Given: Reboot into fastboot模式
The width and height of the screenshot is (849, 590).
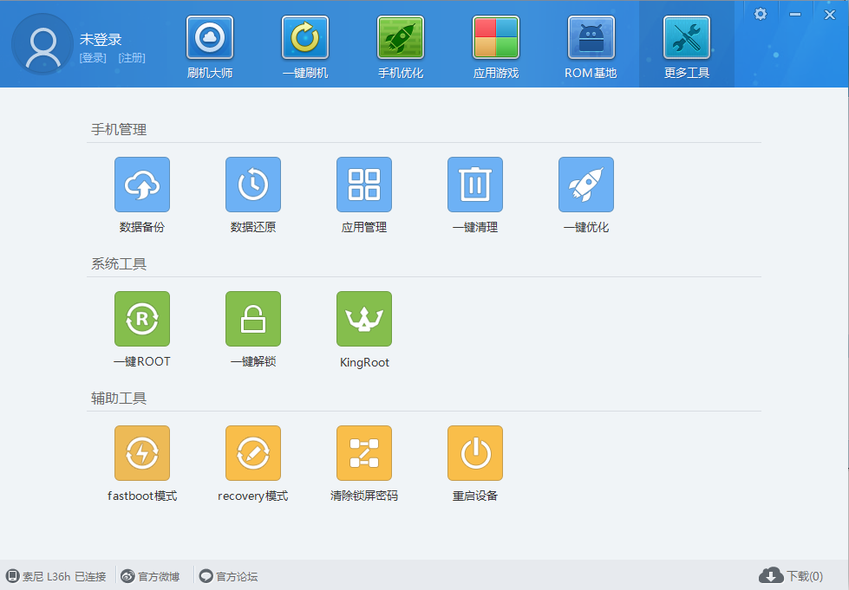Looking at the screenshot, I should point(142,453).
